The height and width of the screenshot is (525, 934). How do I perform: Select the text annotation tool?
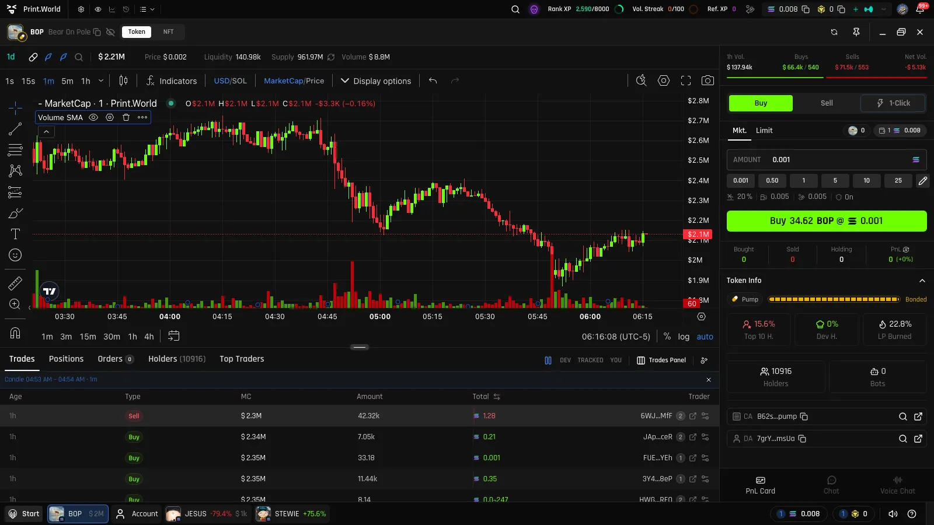click(15, 234)
